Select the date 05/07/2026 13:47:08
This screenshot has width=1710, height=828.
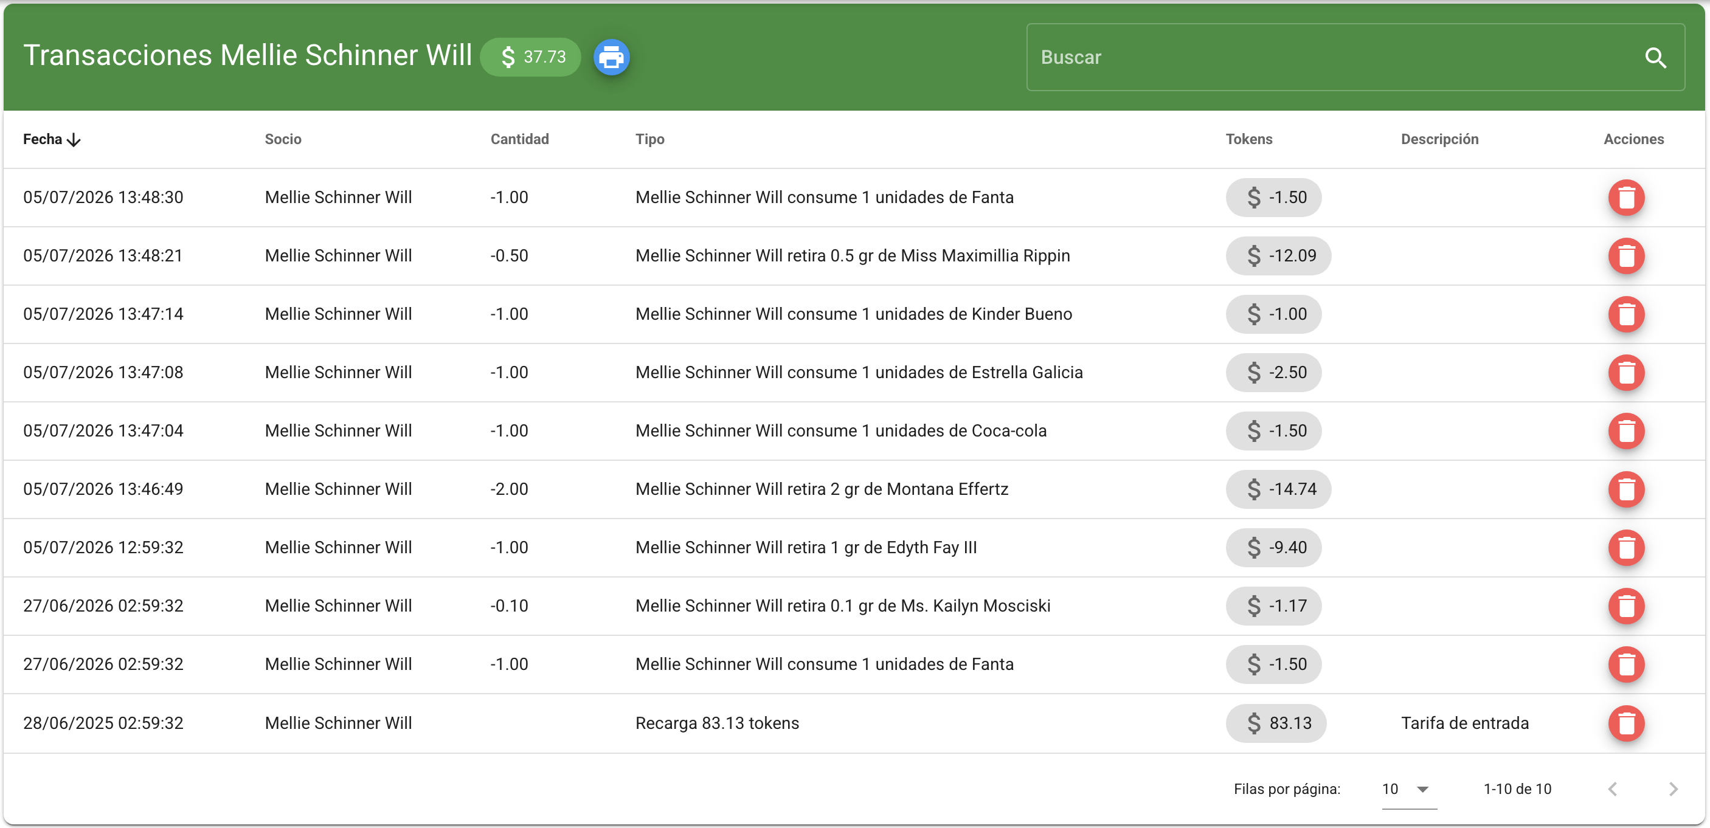tap(103, 373)
